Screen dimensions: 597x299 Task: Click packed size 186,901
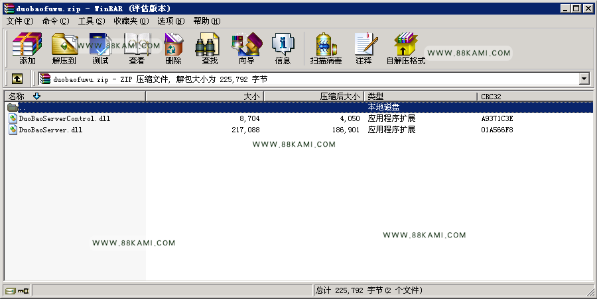click(346, 130)
